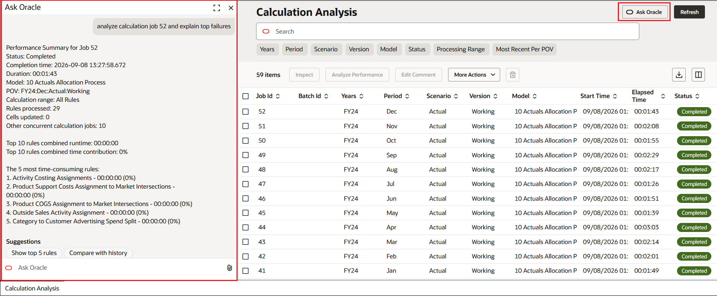This screenshot has height=298, width=717.
Task: Open the Processing Range filter chip
Action: coord(461,49)
